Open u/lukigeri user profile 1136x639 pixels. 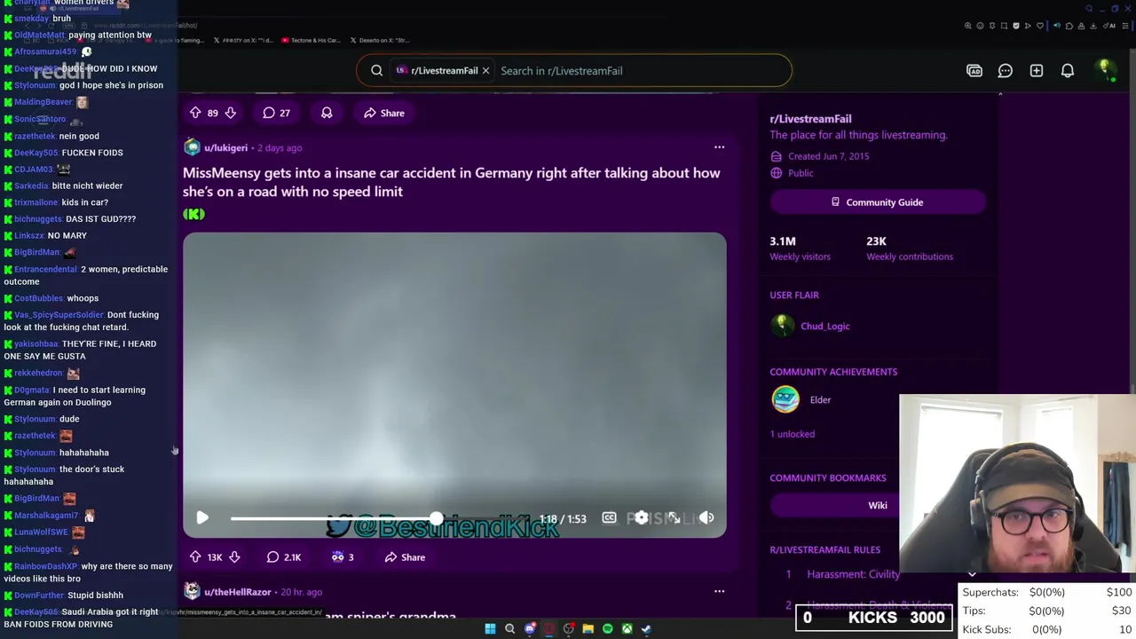click(225, 147)
